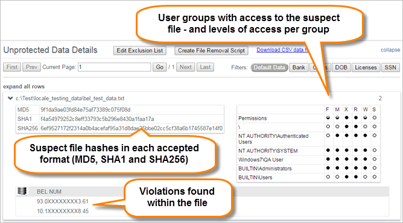Select the SSN filter
This screenshot has height=223, width=403.
pos(390,68)
